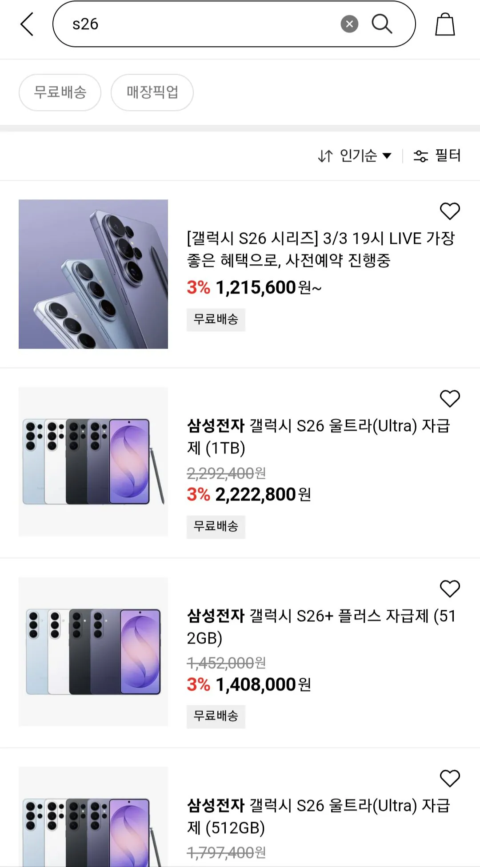Wishlist the S26 Ultra 512GB listing
This screenshot has height=867, width=480.
pyautogui.click(x=449, y=778)
